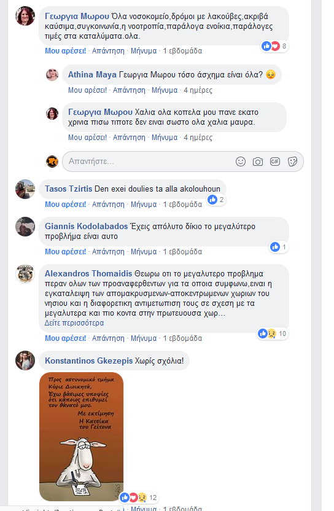Open Konstantinos Gkezepis's profile

(88, 361)
